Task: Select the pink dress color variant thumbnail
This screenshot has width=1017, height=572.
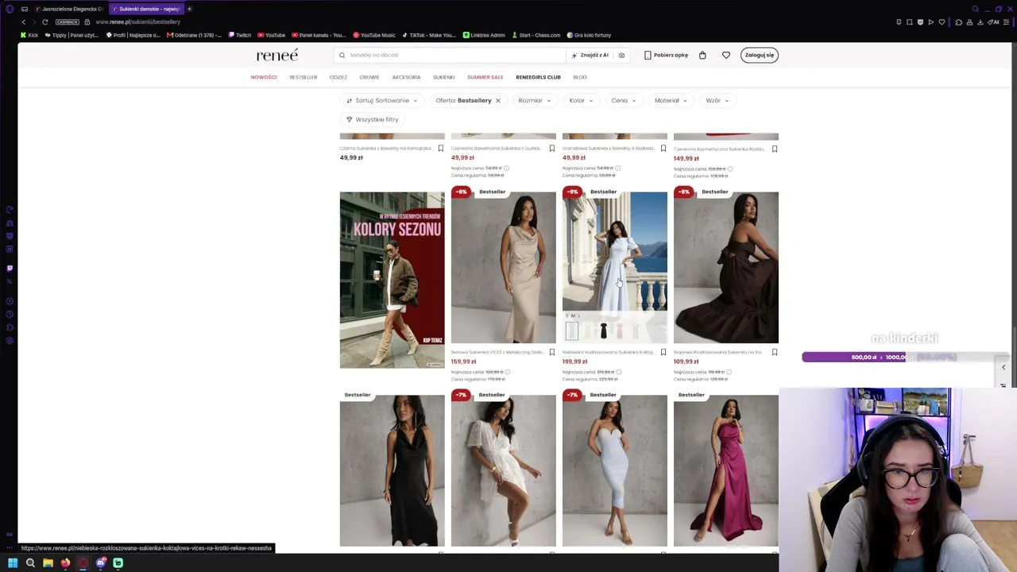Action: [x=620, y=330]
